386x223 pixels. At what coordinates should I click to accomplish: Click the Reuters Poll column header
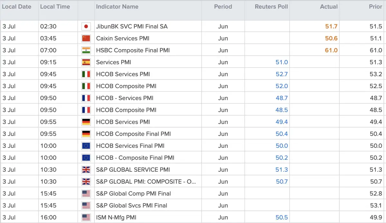click(x=271, y=6)
